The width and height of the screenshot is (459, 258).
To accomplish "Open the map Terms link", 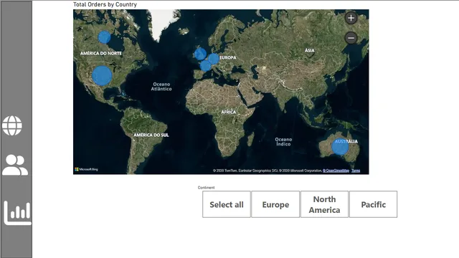I will [x=356, y=171].
